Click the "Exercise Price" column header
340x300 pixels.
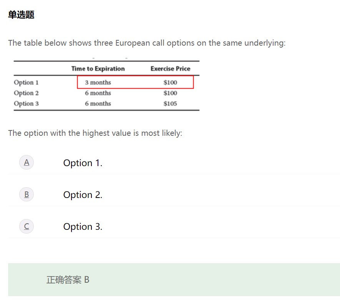170,69
